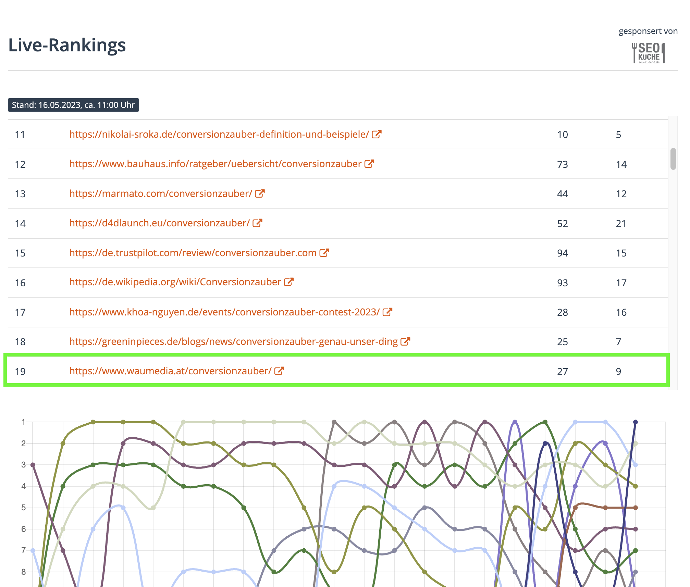The height and width of the screenshot is (587, 690).
Task: Open the bauhaus.info ratgeber conversionzauber link
Action: point(215,164)
